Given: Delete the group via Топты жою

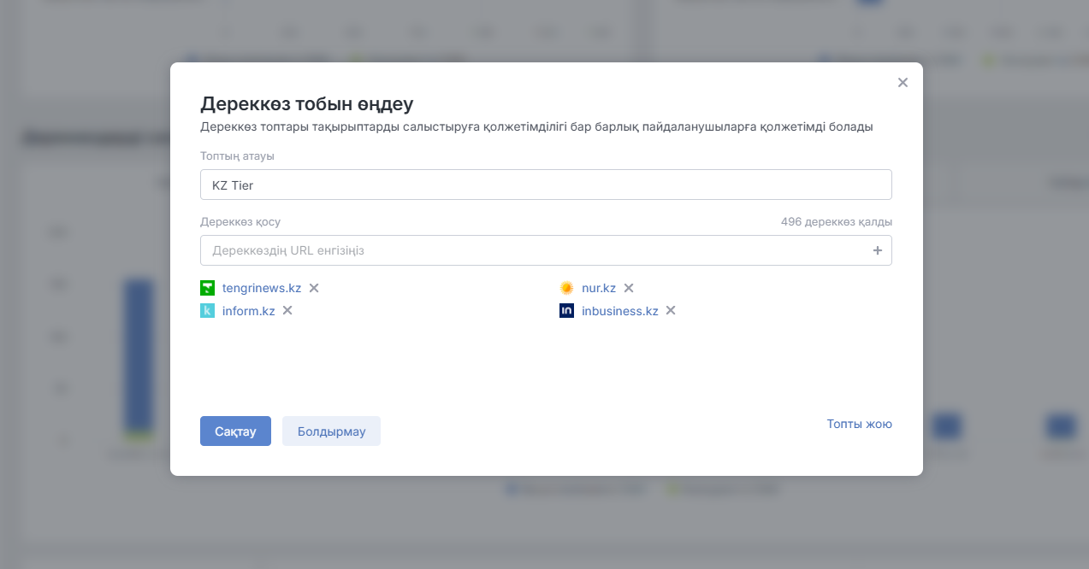Looking at the screenshot, I should point(859,424).
